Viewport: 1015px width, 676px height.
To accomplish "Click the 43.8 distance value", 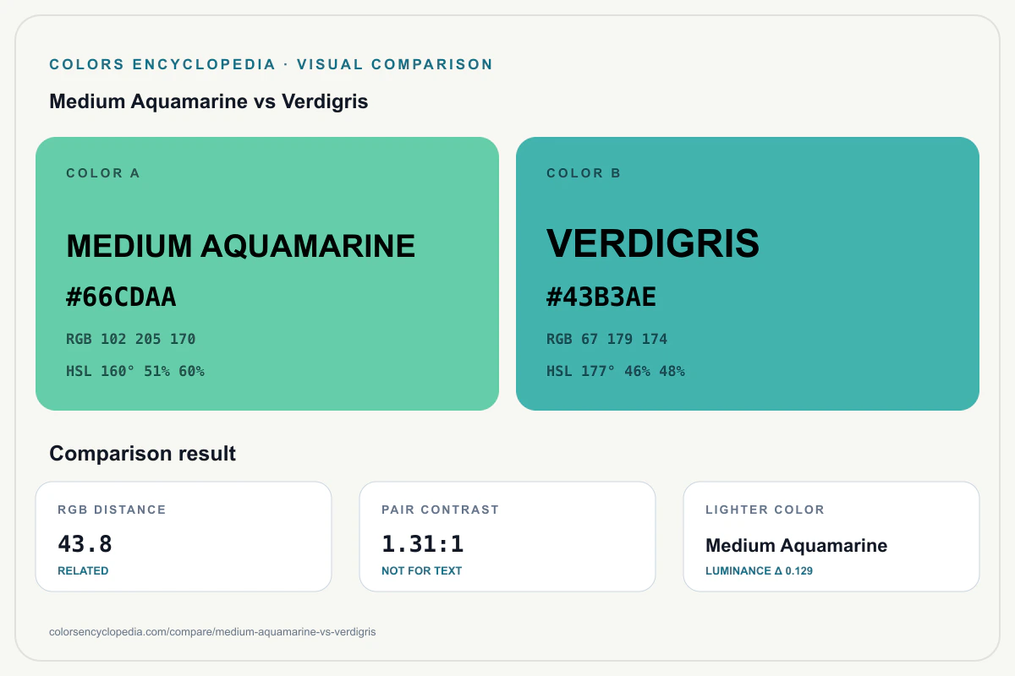I will (x=85, y=544).
